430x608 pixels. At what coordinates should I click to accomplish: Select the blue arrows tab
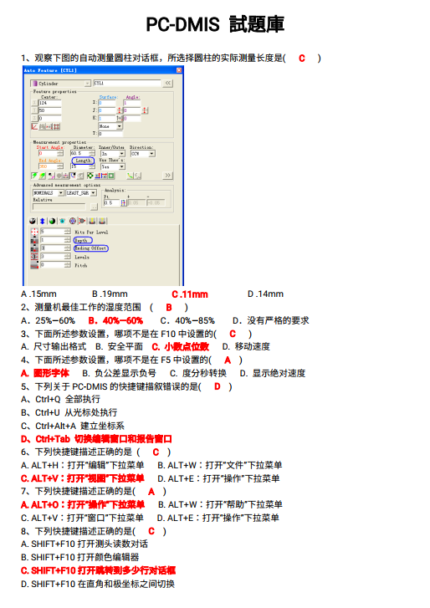43,221
